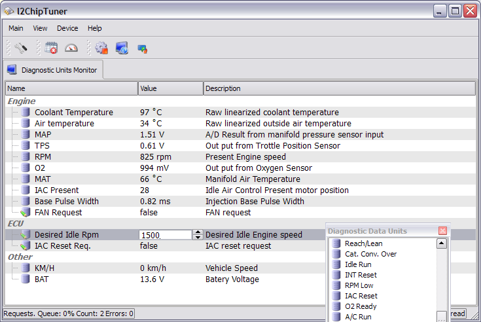Click the Reach/Lean list item icon
This screenshot has width=481, height=322.
click(x=336, y=243)
